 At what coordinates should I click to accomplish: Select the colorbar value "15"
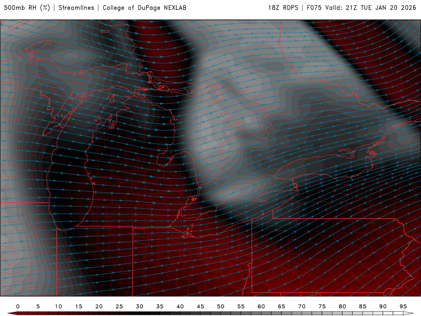pyautogui.click(x=78, y=307)
